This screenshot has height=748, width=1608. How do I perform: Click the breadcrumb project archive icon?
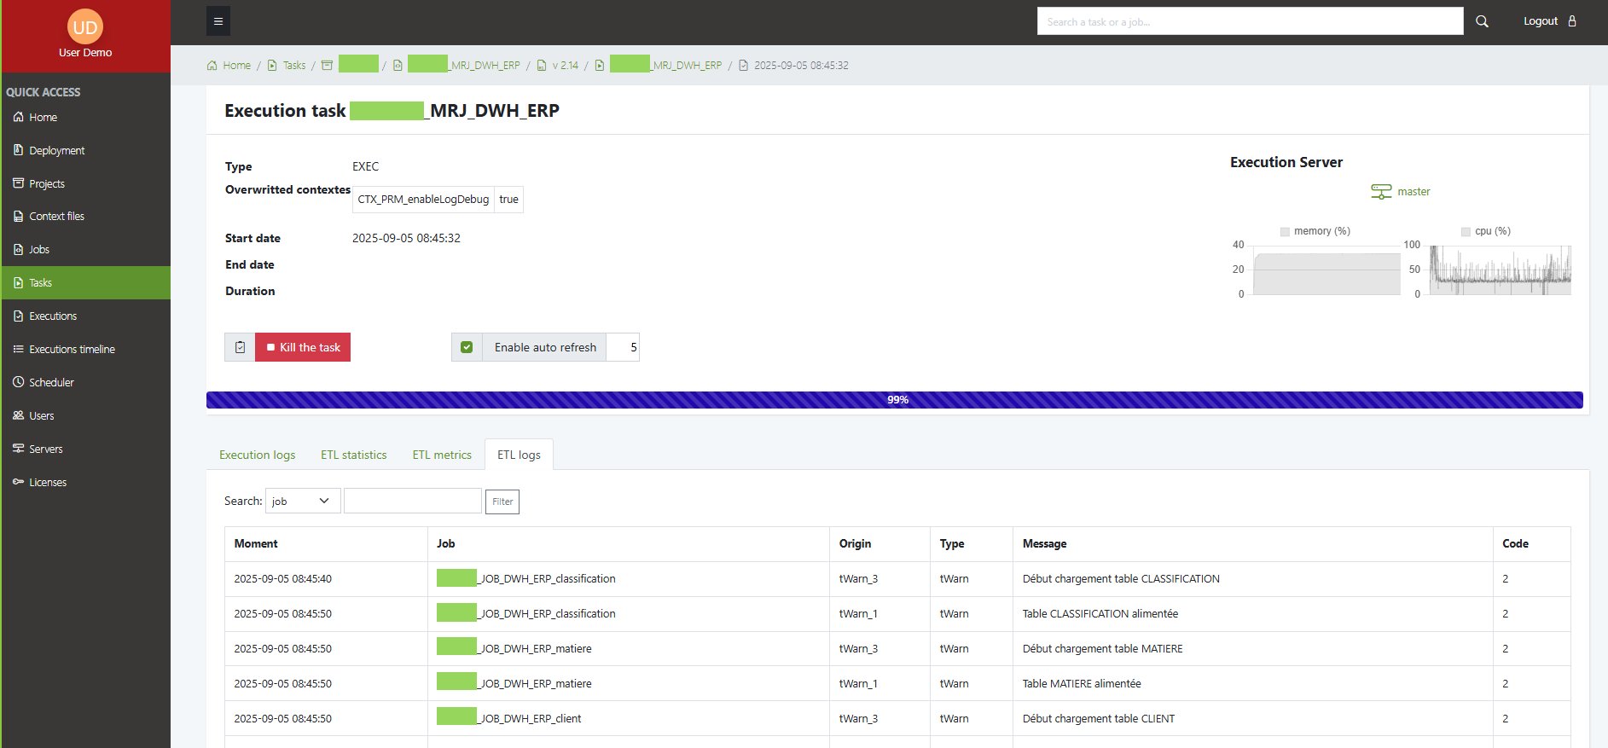tap(327, 66)
